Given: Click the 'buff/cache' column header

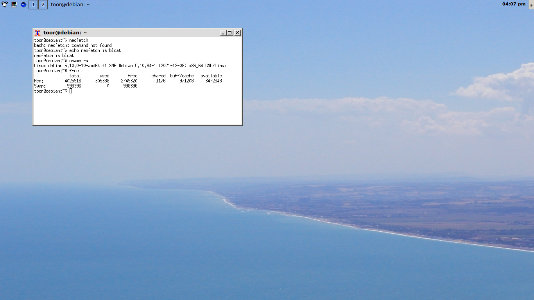Looking at the screenshot, I should tap(182, 76).
